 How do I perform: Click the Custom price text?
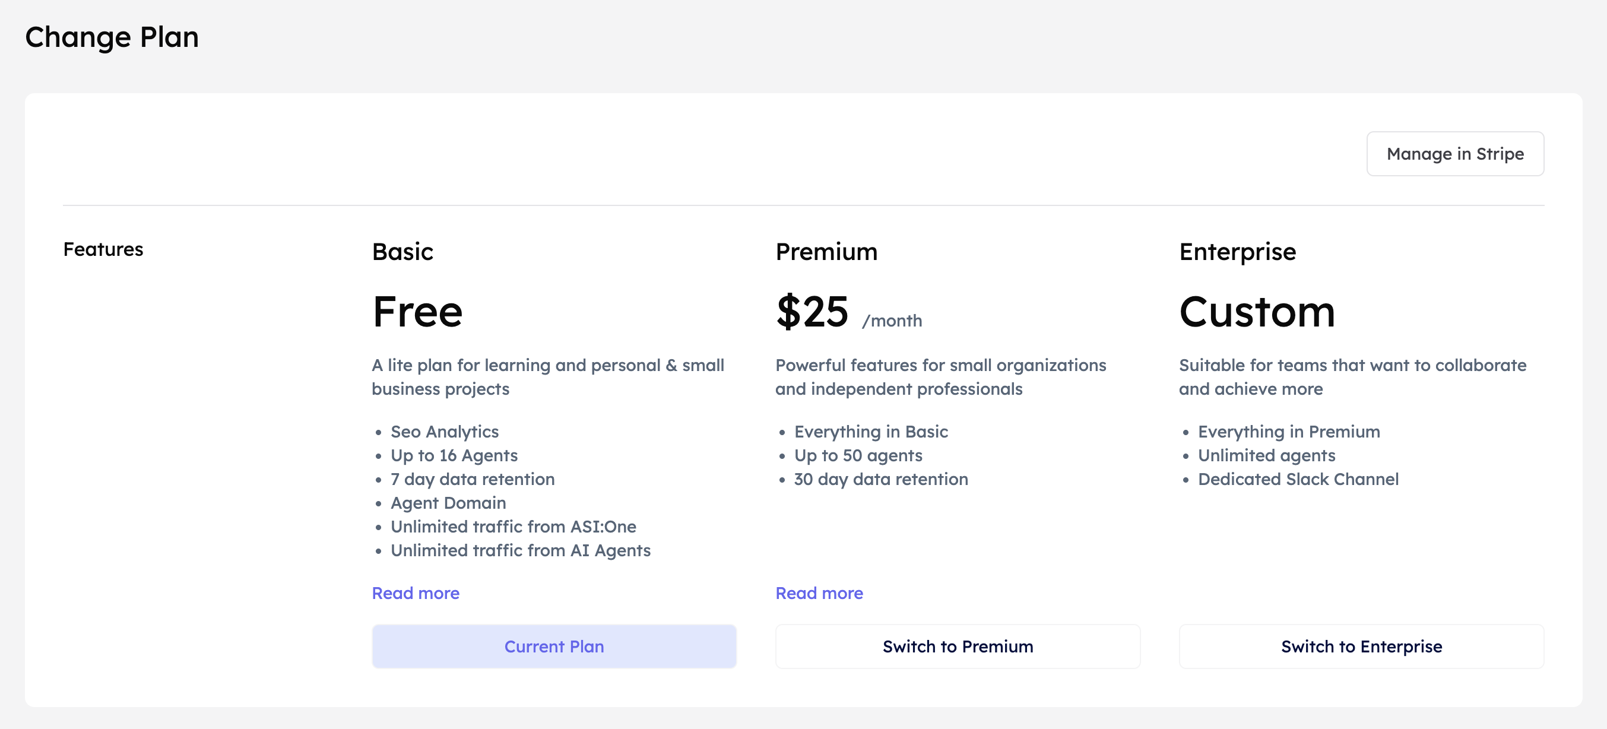point(1257,312)
